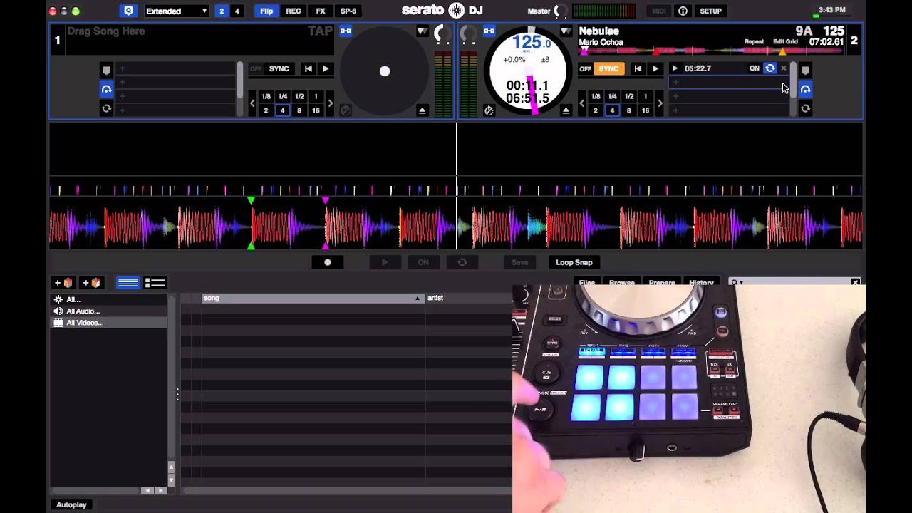The height and width of the screenshot is (513, 912).
Task: Add a new crate
Action: (63, 283)
